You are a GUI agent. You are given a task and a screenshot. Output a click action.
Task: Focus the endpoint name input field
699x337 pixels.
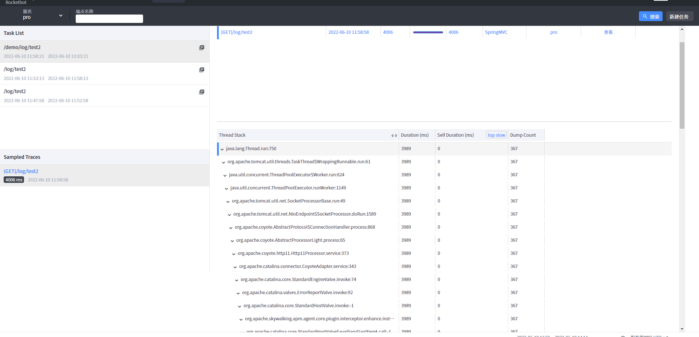(109, 19)
